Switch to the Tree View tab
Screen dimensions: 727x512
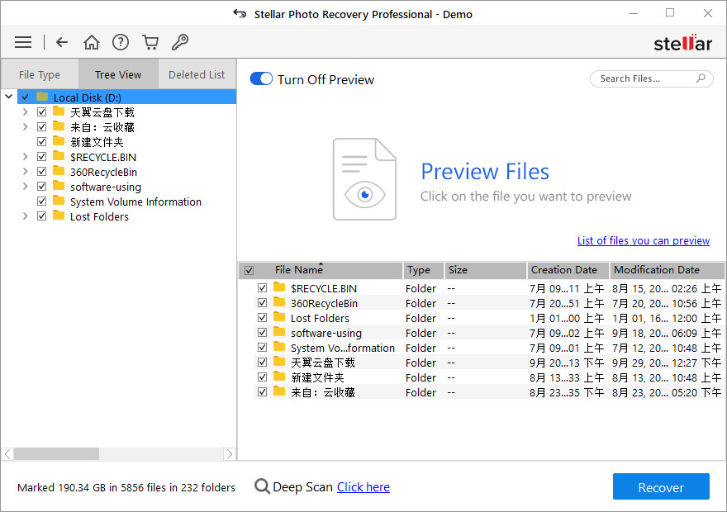tap(118, 74)
